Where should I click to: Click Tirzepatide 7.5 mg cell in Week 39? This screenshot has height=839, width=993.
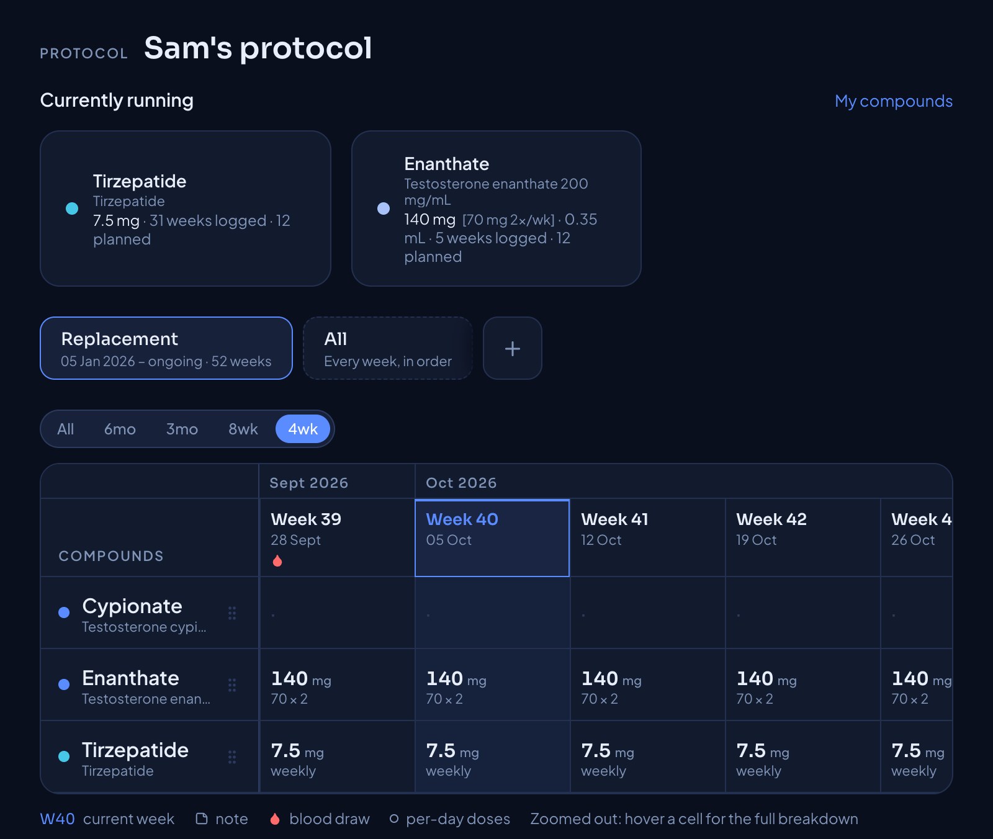(x=337, y=757)
